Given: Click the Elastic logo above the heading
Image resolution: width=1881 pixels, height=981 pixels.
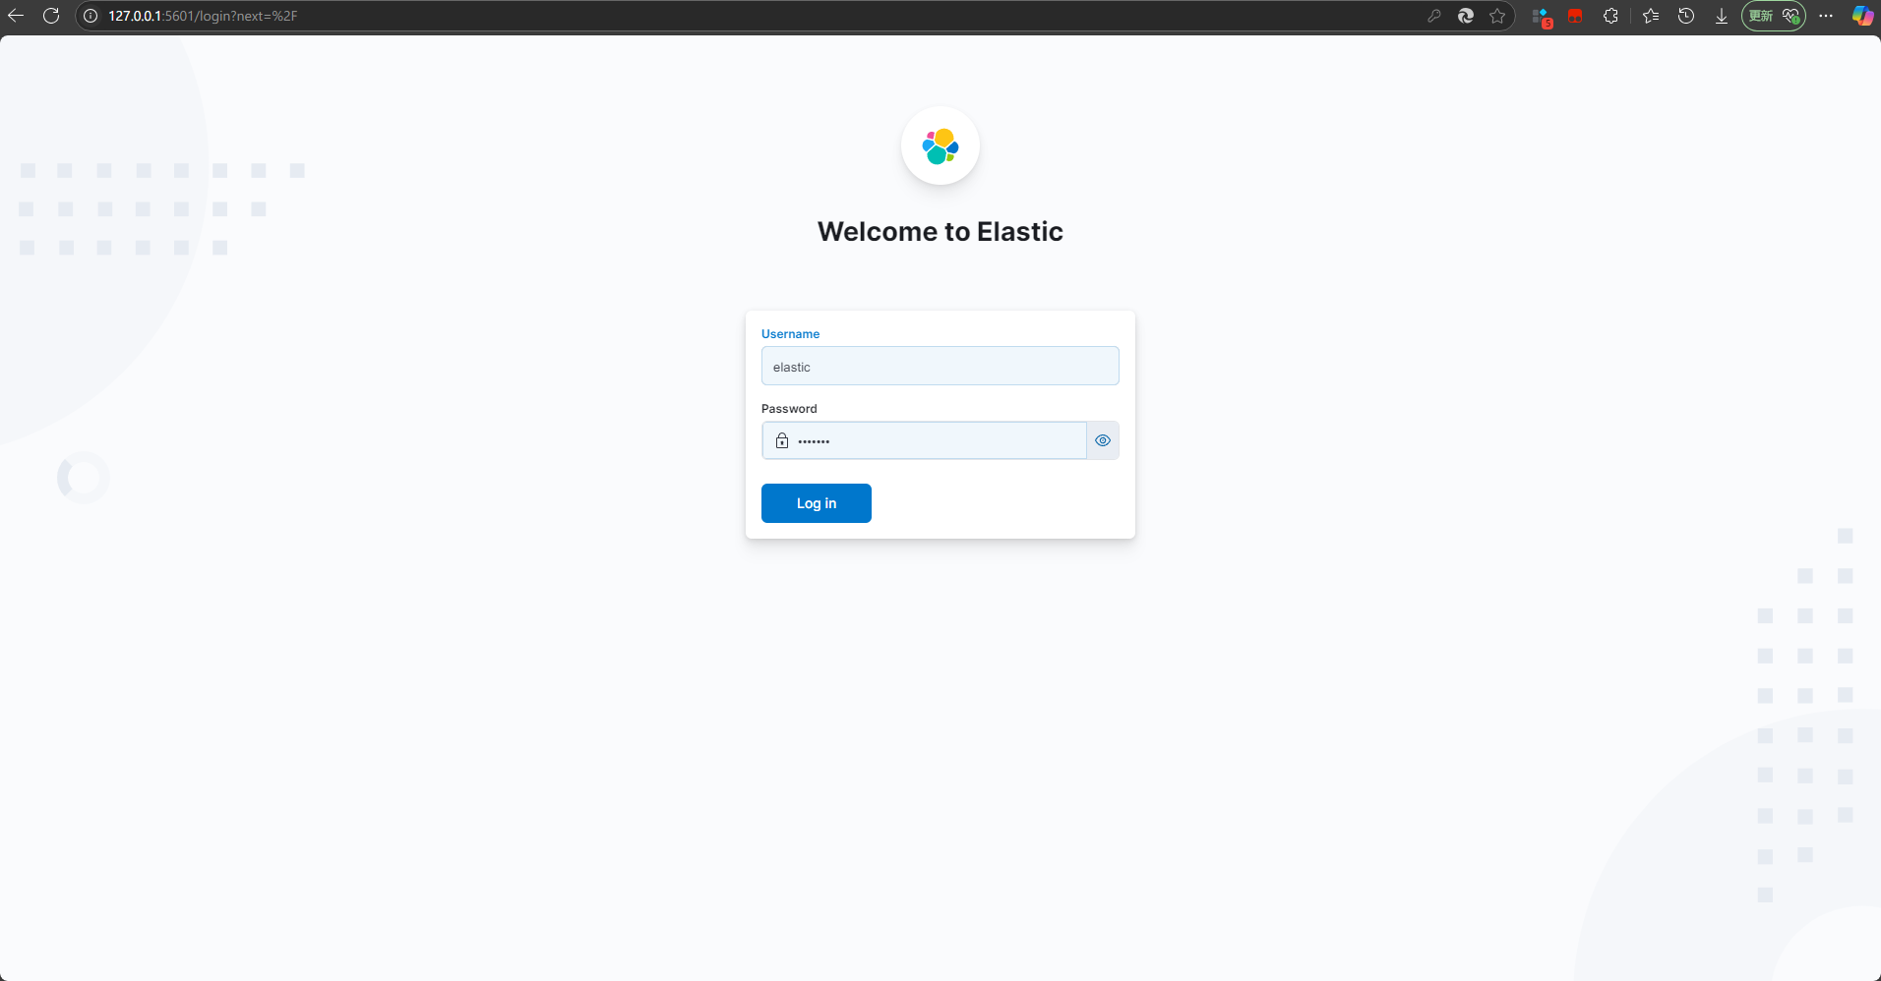Looking at the screenshot, I should pyautogui.click(x=940, y=146).
